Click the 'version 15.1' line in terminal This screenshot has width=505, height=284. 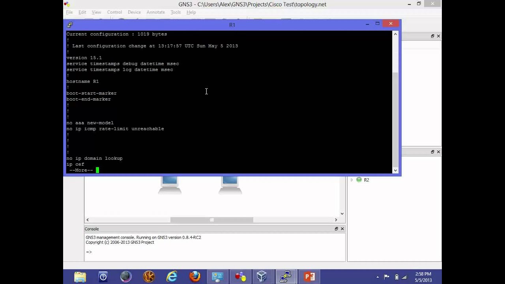point(84,58)
